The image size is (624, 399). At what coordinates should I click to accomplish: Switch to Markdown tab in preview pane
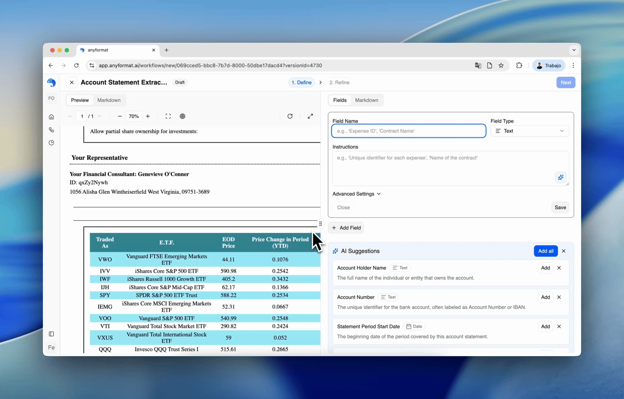(x=109, y=100)
